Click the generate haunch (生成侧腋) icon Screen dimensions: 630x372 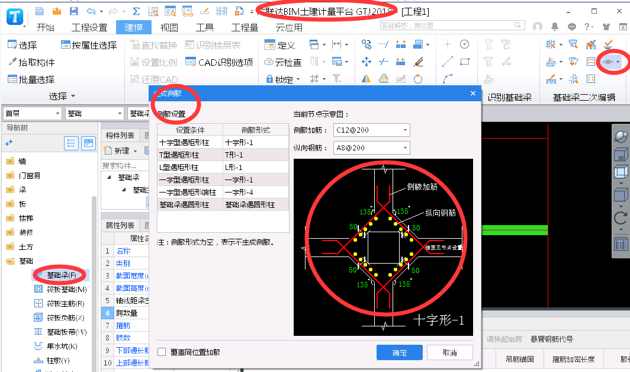click(608, 62)
